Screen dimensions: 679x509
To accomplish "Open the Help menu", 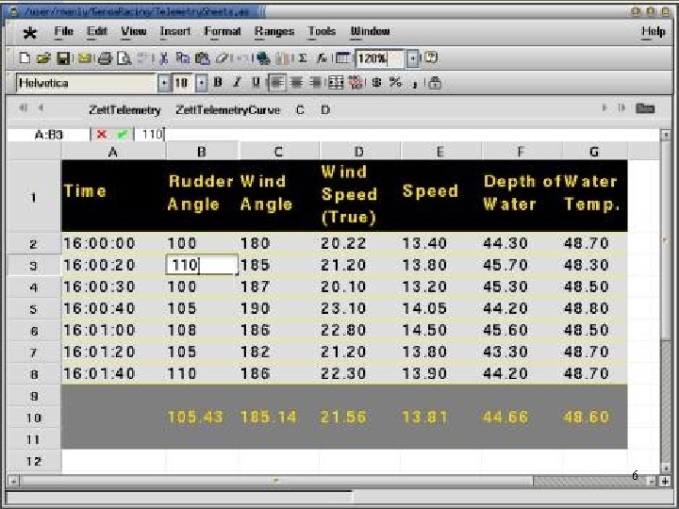I will pyautogui.click(x=653, y=32).
